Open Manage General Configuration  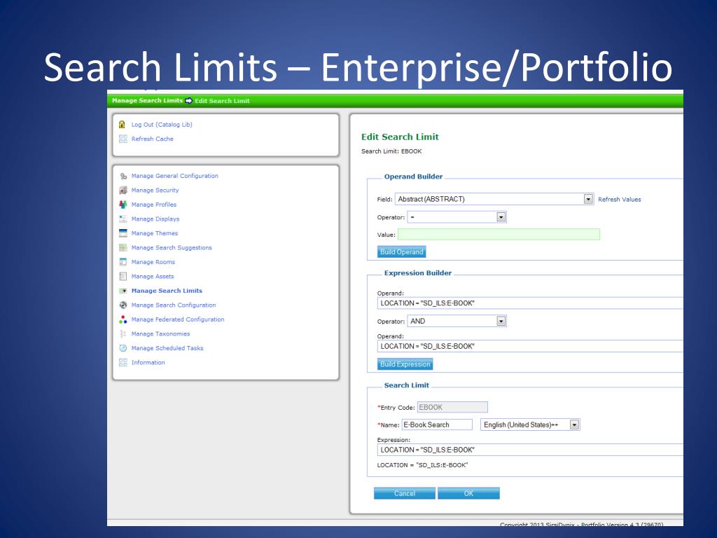(174, 176)
